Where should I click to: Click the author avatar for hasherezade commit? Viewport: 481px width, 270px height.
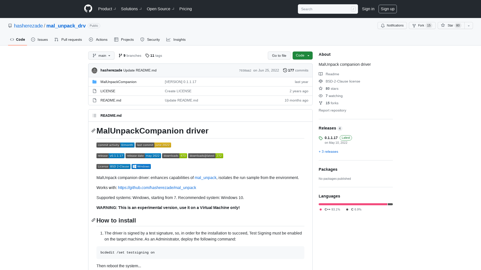pos(94,70)
